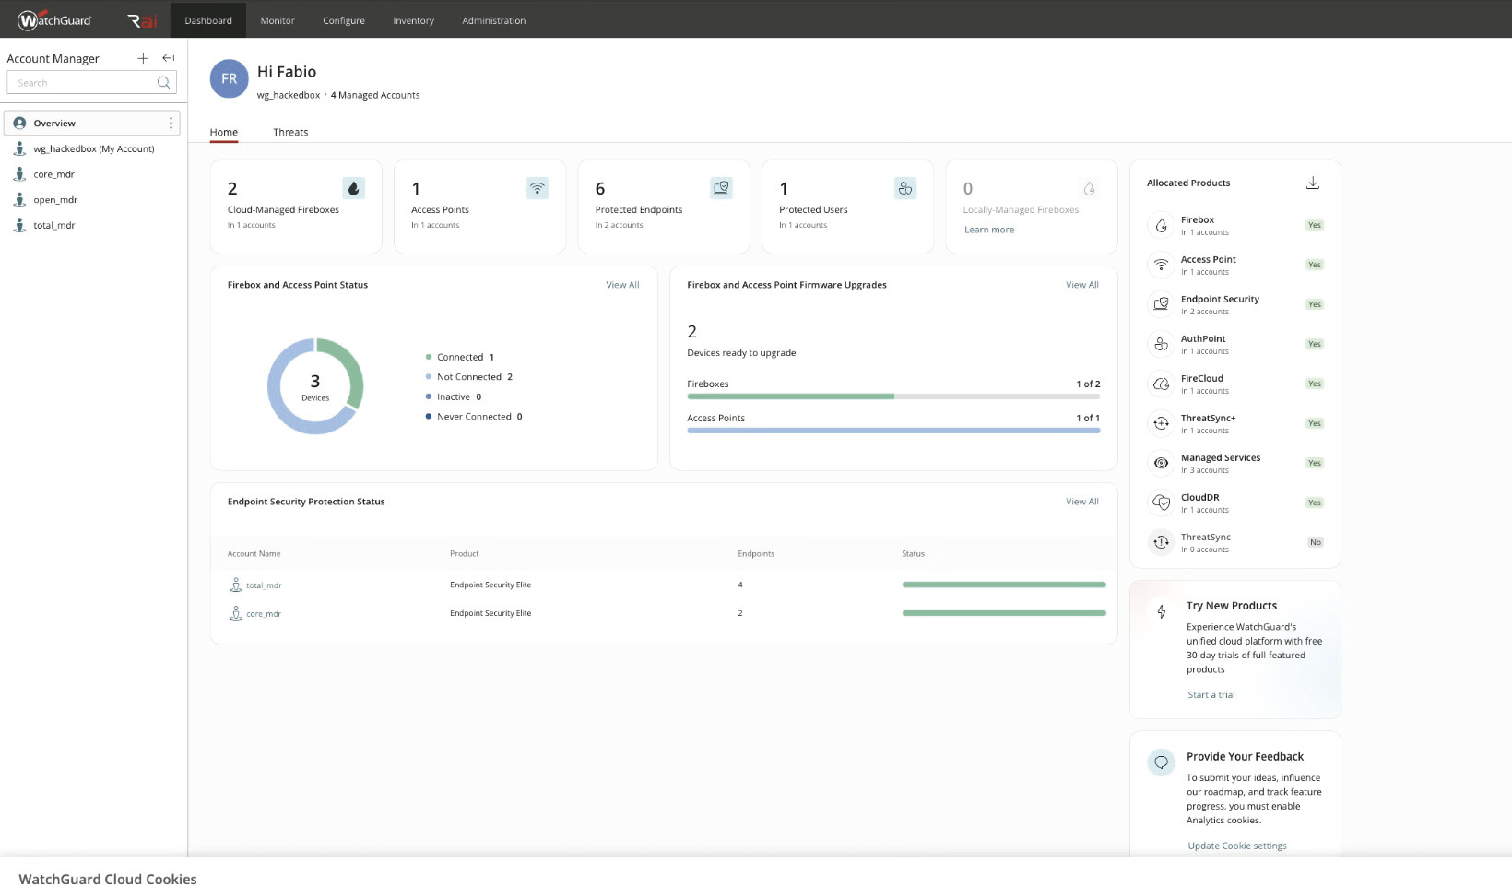This screenshot has width=1512, height=887.
Task: Click the ThreatSync No badge
Action: pyautogui.click(x=1316, y=542)
